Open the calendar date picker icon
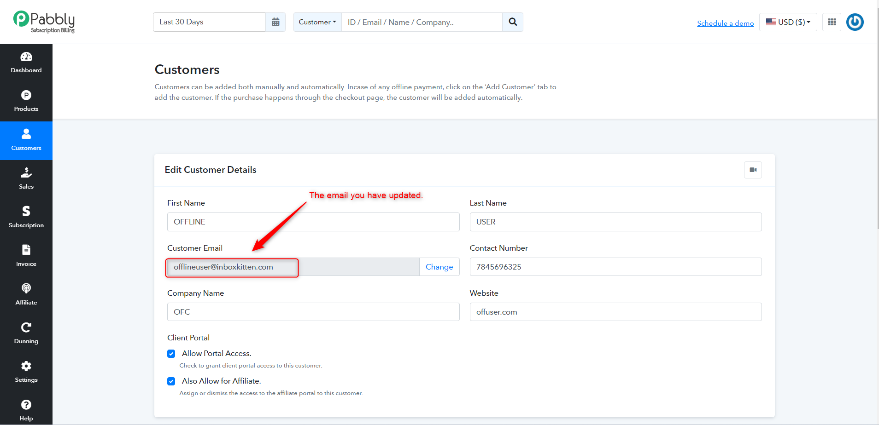879x425 pixels. (x=275, y=22)
